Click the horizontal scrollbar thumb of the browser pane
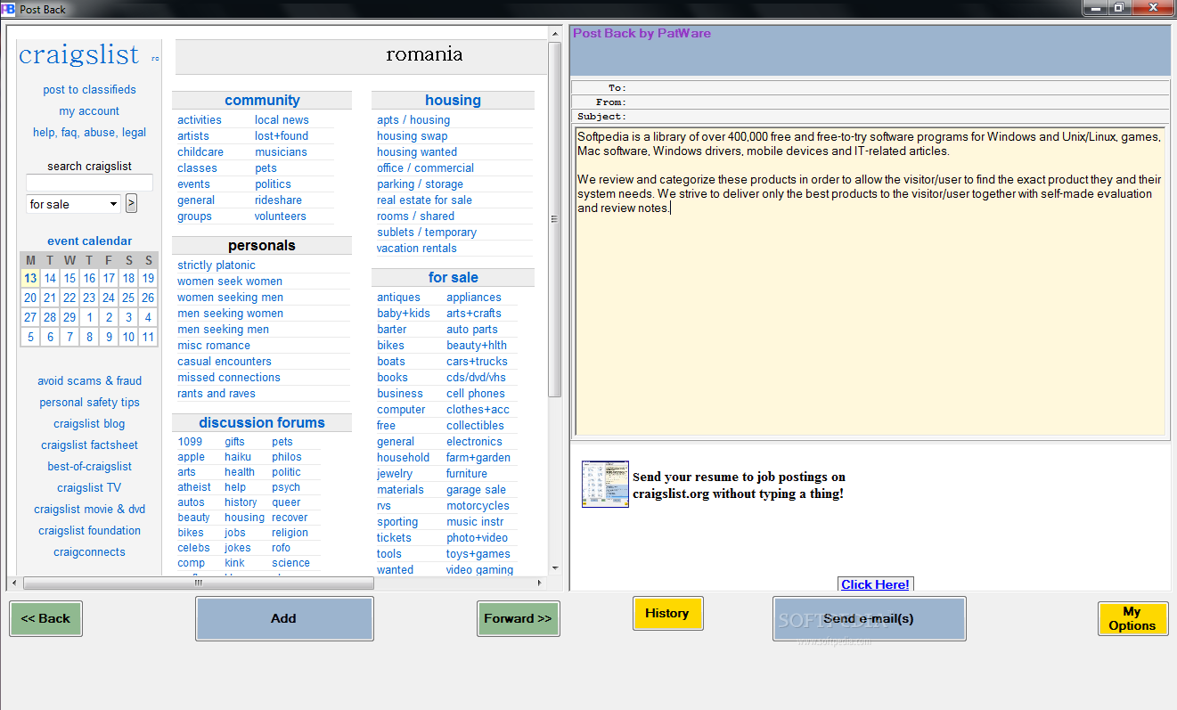The width and height of the screenshot is (1177, 710). tap(199, 584)
